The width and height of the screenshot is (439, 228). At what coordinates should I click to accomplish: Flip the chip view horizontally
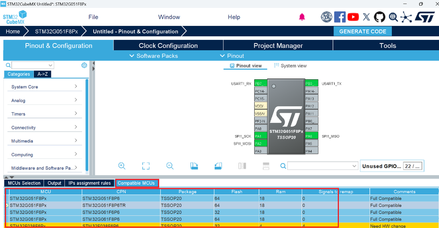242,166
